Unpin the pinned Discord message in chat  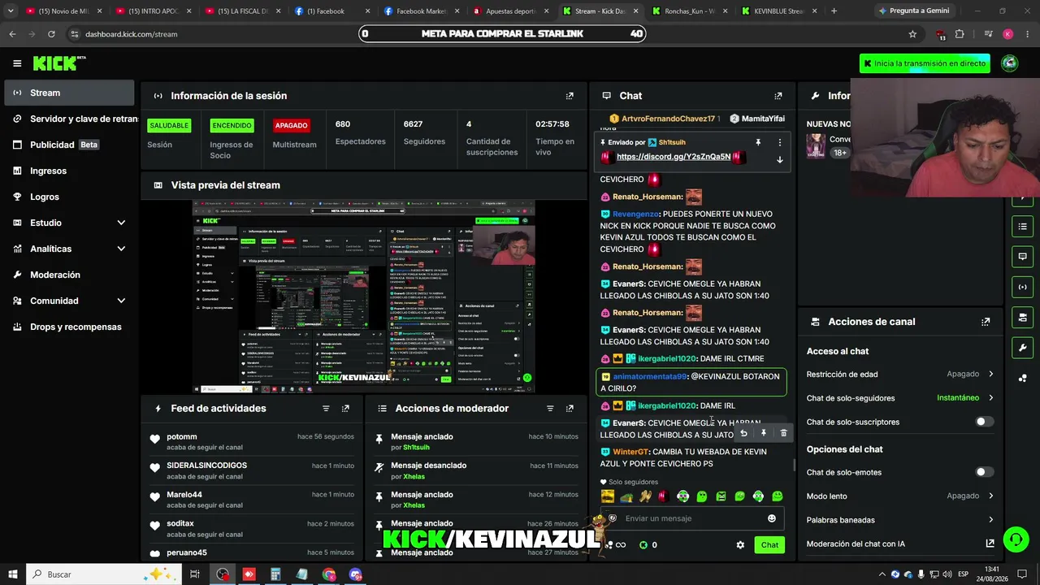tap(758, 142)
